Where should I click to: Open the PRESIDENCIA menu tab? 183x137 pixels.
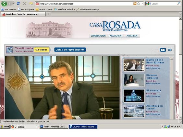(x=116, y=36)
